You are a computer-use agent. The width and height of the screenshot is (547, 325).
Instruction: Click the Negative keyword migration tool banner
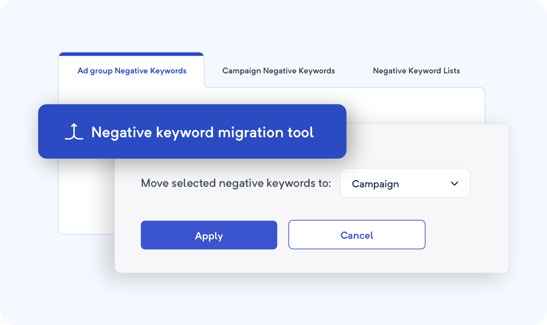click(192, 132)
